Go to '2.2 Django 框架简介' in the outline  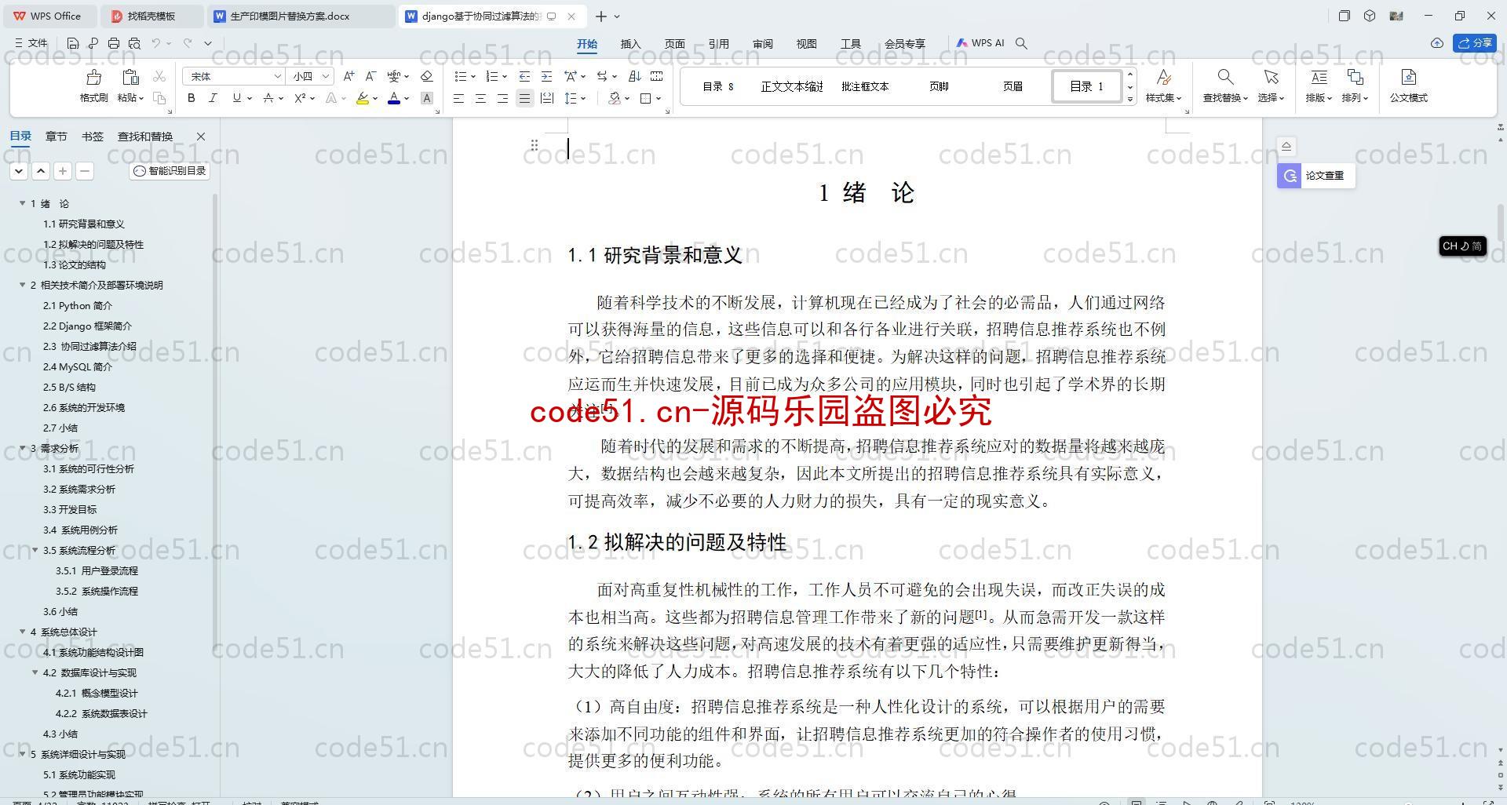(87, 326)
